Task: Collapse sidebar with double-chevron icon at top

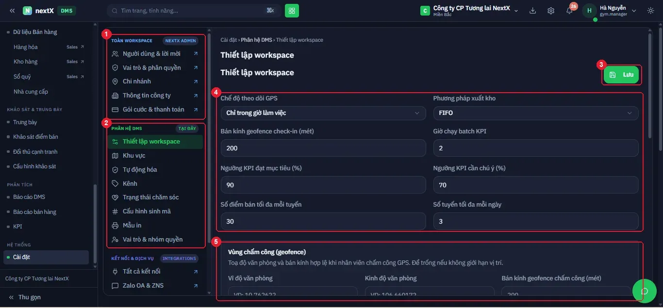Action: 12,11
